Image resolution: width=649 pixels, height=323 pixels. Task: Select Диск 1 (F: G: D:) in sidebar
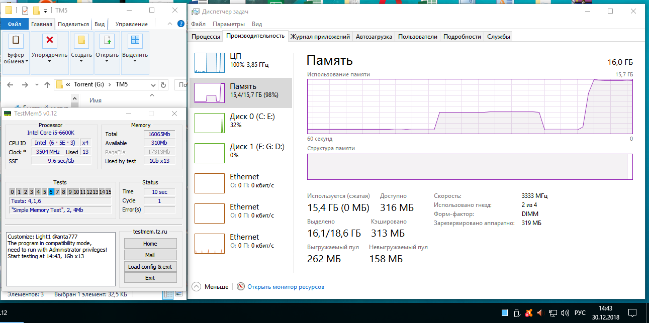coord(241,153)
